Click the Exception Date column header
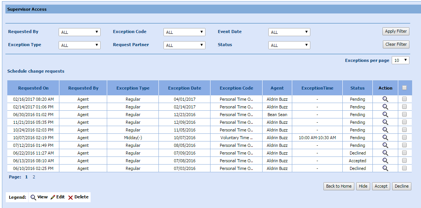This screenshot has width=421, height=208. click(x=184, y=88)
